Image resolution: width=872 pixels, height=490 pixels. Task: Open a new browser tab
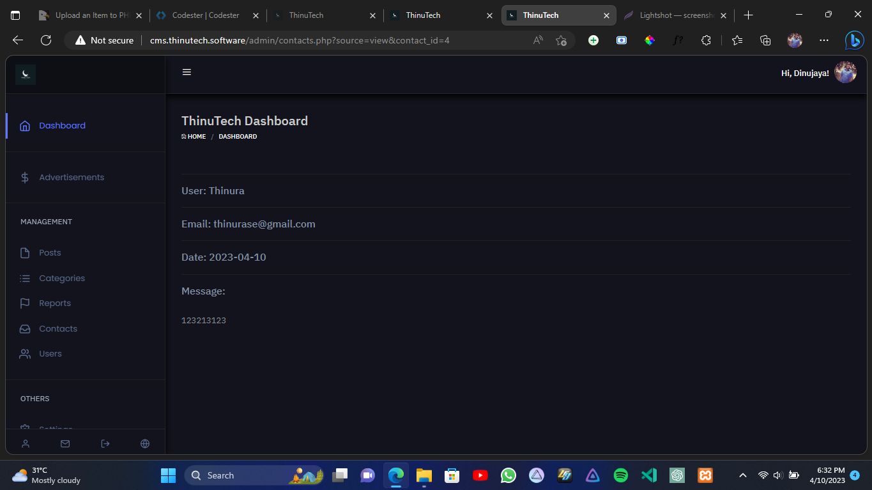coord(749,15)
